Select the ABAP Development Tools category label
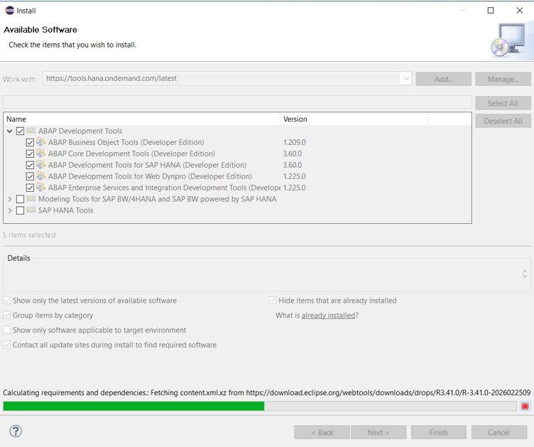The image size is (534, 447). 80,131
